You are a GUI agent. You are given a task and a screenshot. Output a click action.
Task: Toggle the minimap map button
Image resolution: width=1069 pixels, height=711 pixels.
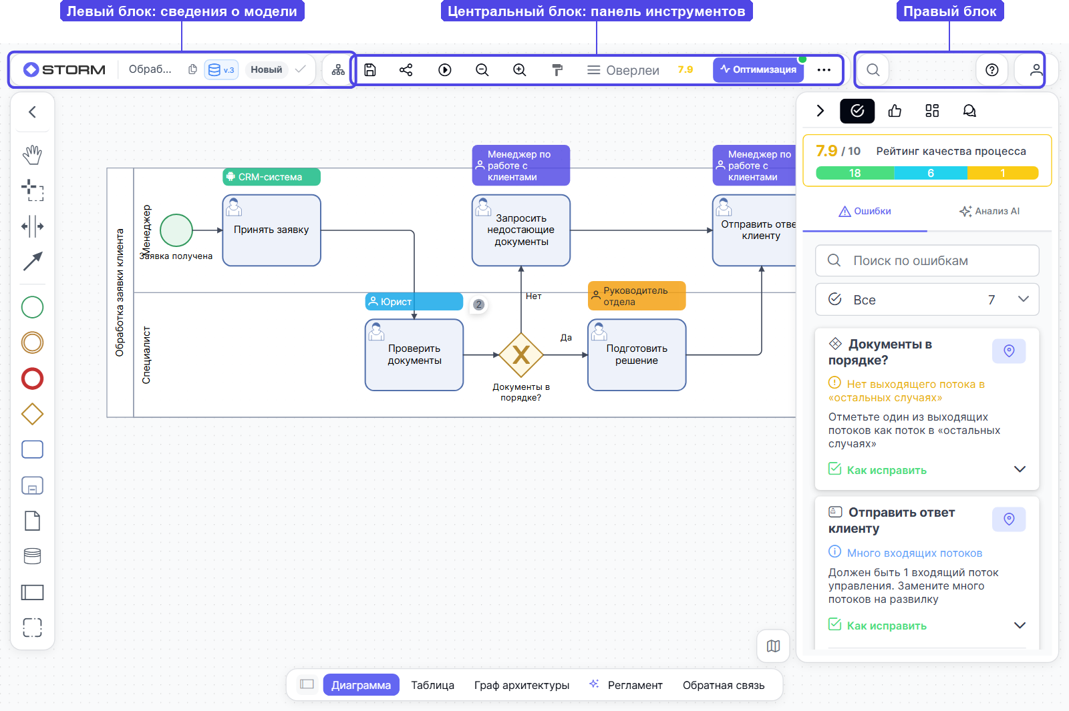coord(773,646)
